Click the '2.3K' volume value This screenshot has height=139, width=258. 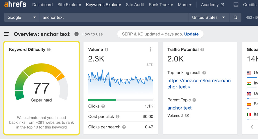(96, 59)
